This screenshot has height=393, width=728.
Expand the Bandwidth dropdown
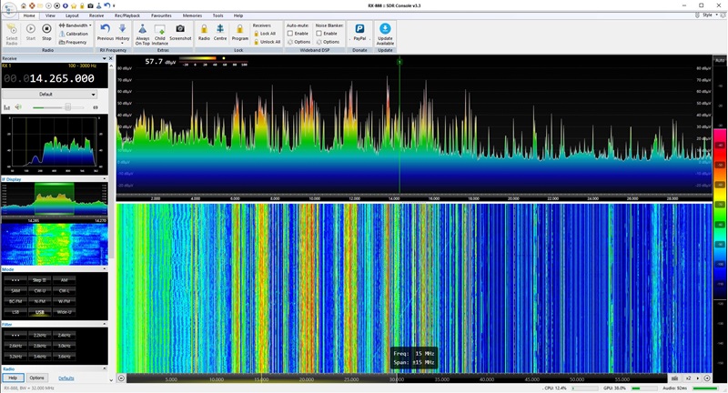pos(76,25)
